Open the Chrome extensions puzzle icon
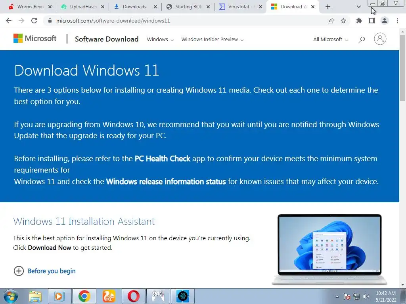Image resolution: width=406 pixels, height=304 pixels. (359, 21)
